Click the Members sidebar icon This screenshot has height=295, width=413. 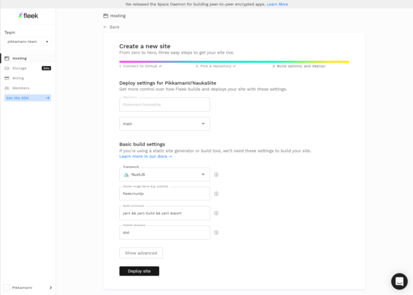7,88
